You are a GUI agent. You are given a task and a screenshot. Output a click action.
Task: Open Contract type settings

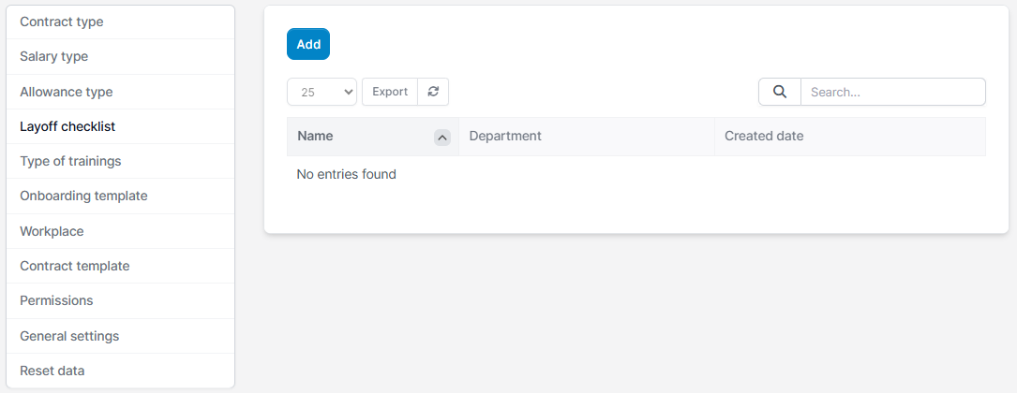tap(62, 22)
